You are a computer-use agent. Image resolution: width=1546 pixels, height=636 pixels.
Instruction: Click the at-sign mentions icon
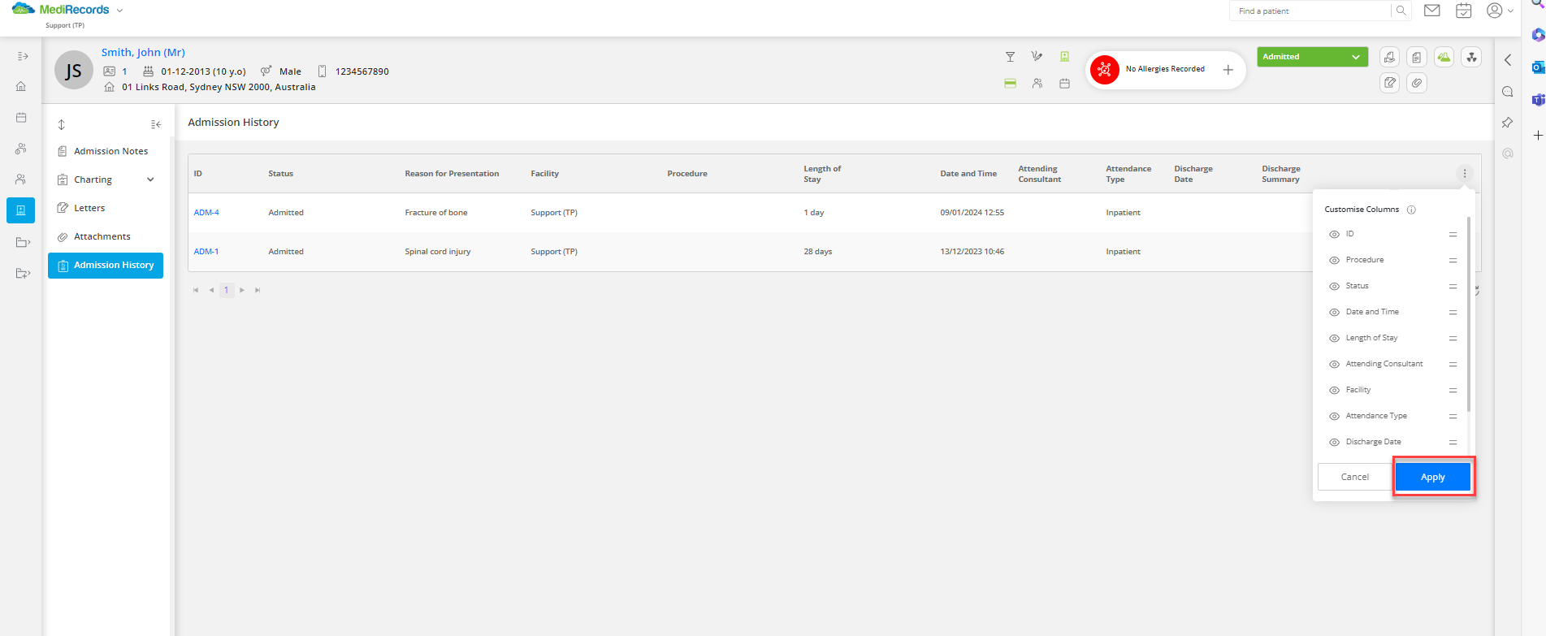[x=1508, y=154]
